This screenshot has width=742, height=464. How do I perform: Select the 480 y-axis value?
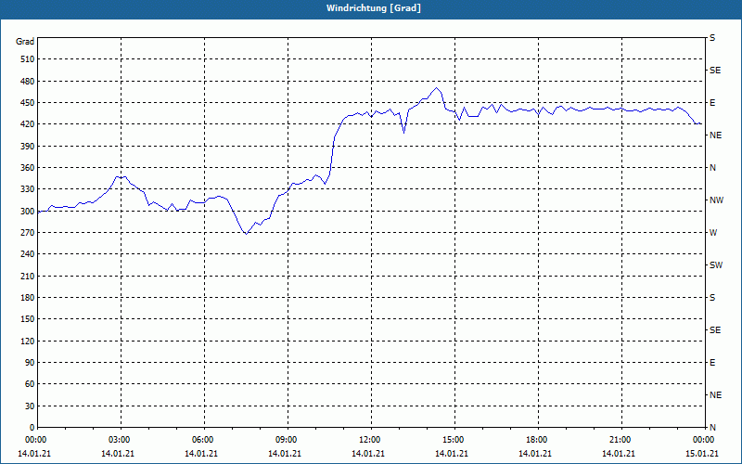28,81
